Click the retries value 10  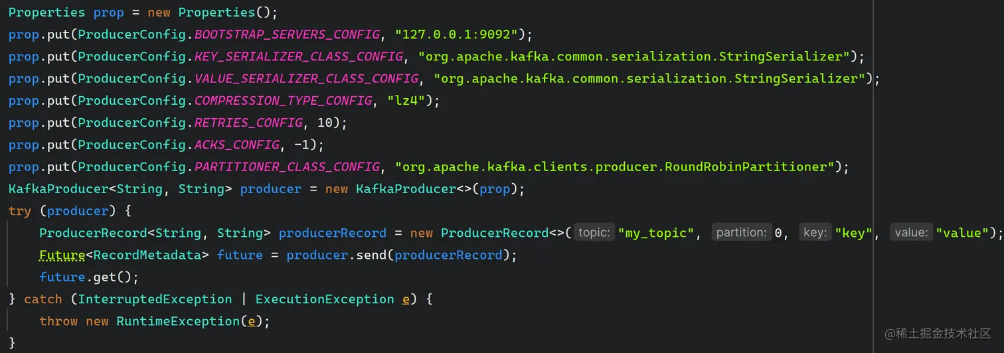[x=326, y=122]
